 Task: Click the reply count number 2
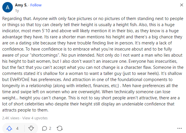50,128
